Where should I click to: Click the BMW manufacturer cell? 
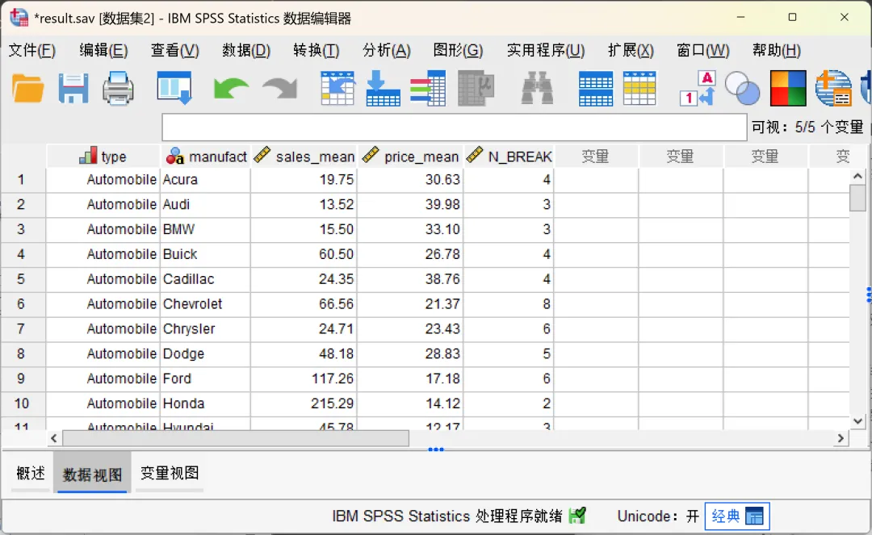(x=205, y=229)
